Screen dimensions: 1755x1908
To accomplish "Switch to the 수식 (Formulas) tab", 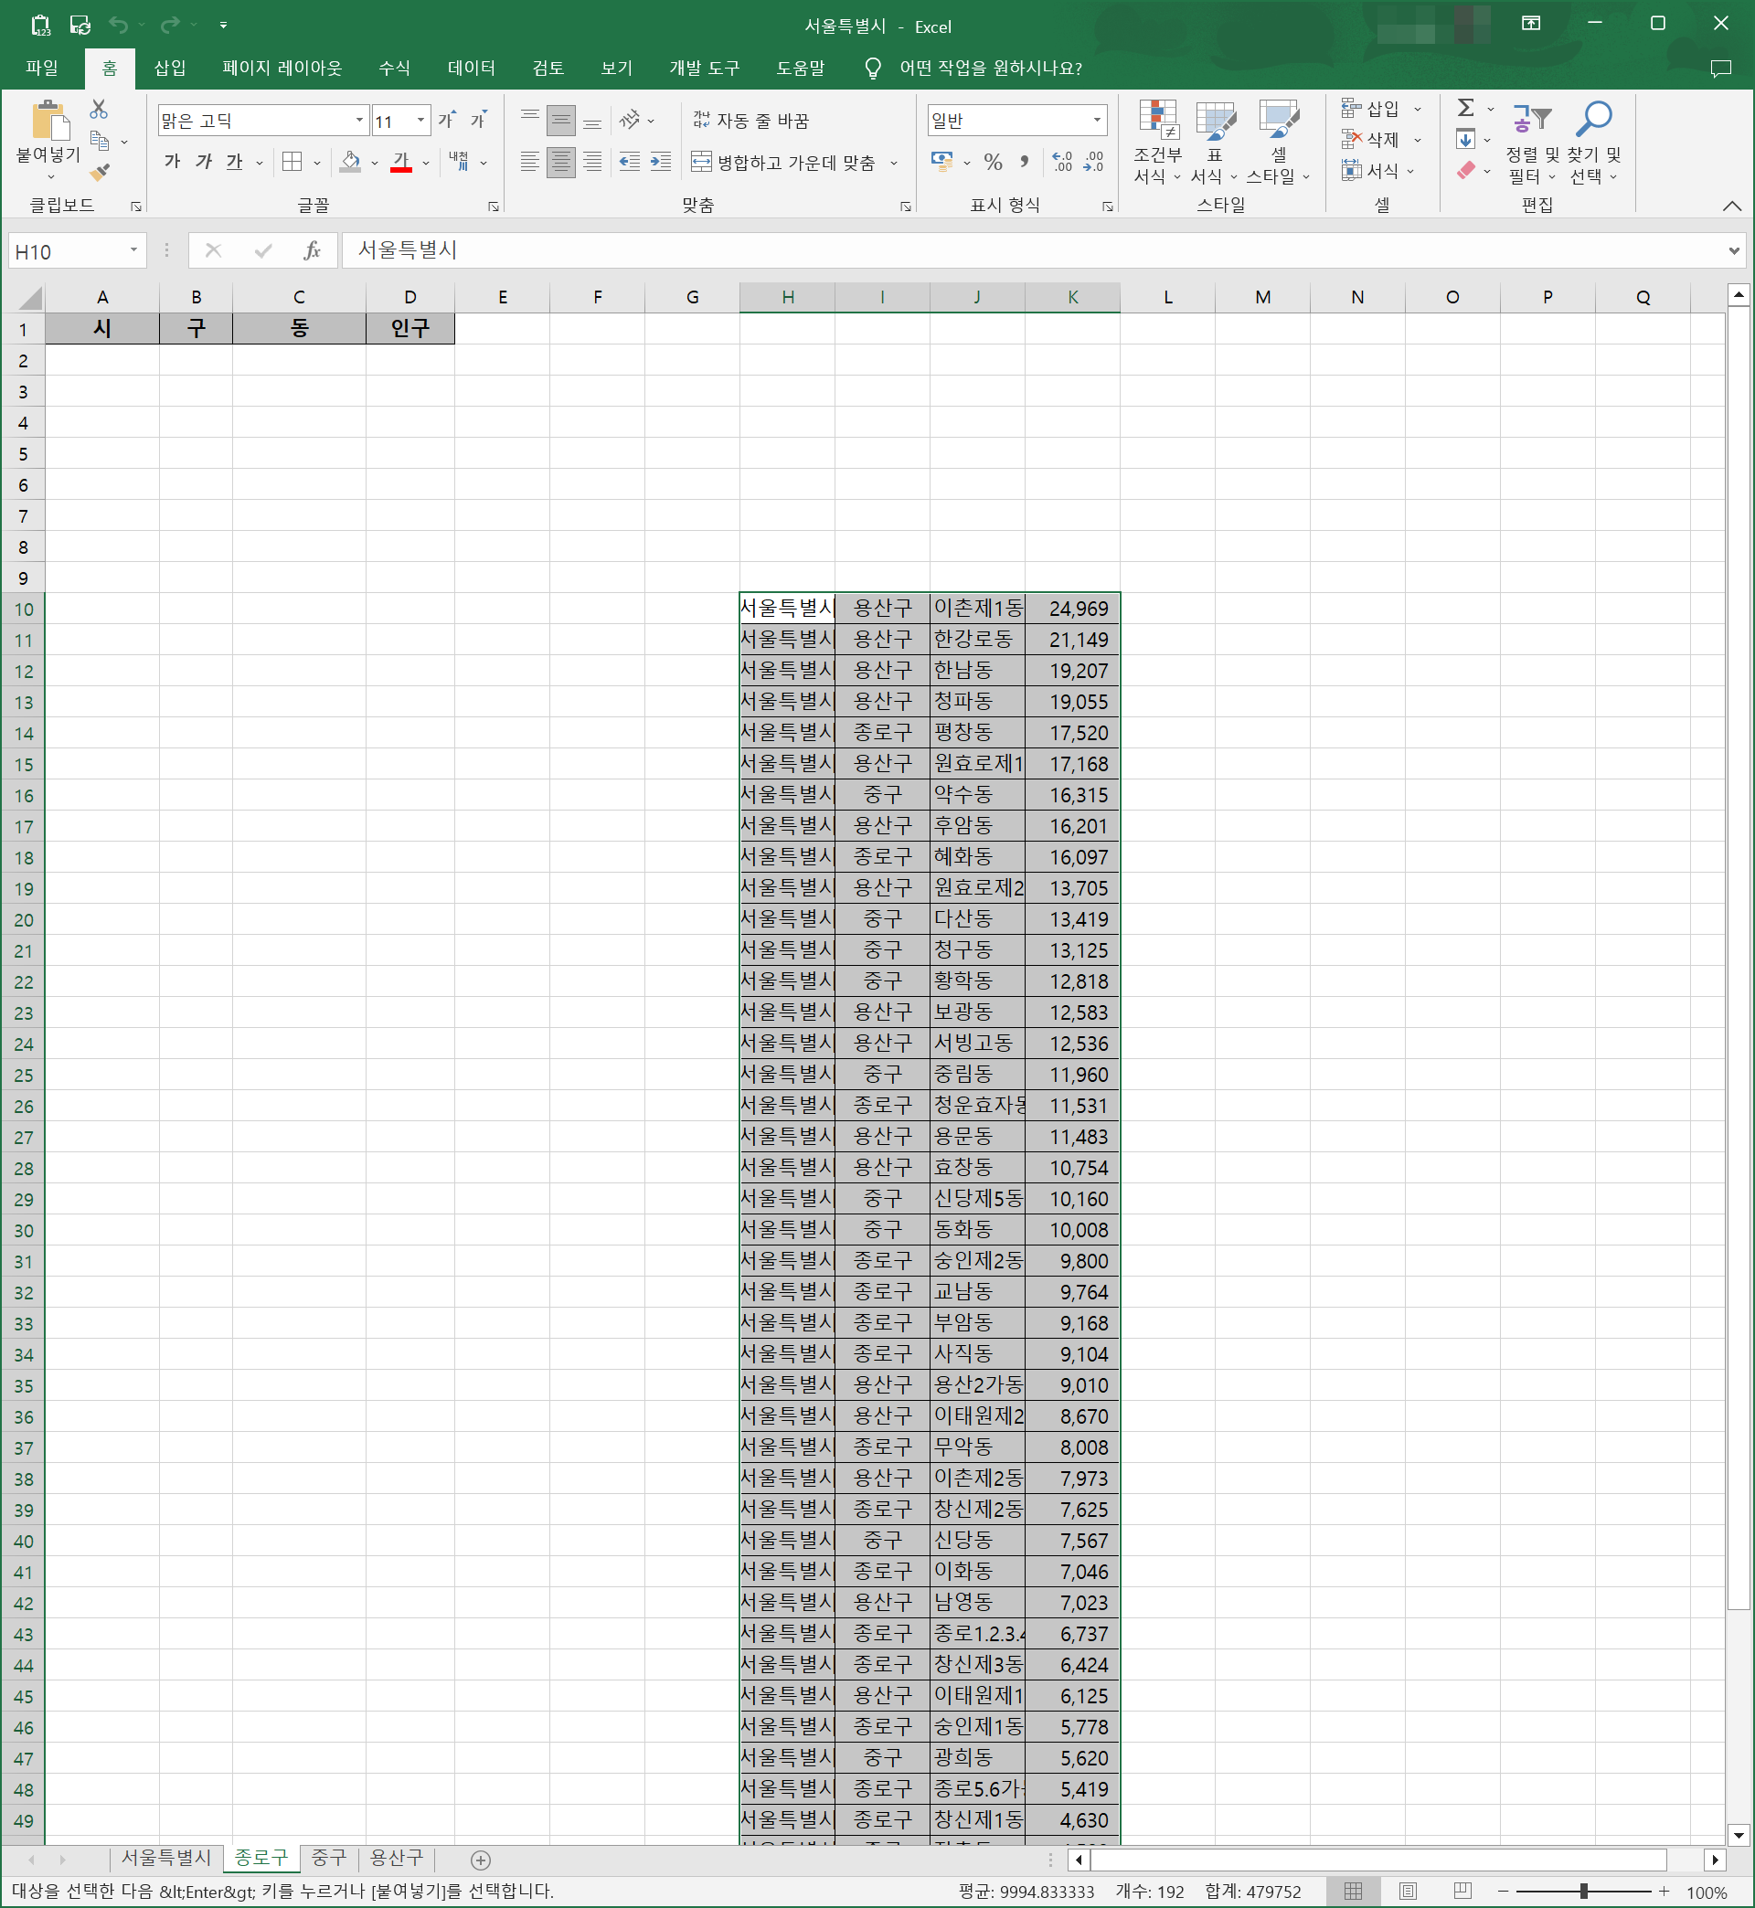I will click(x=394, y=68).
